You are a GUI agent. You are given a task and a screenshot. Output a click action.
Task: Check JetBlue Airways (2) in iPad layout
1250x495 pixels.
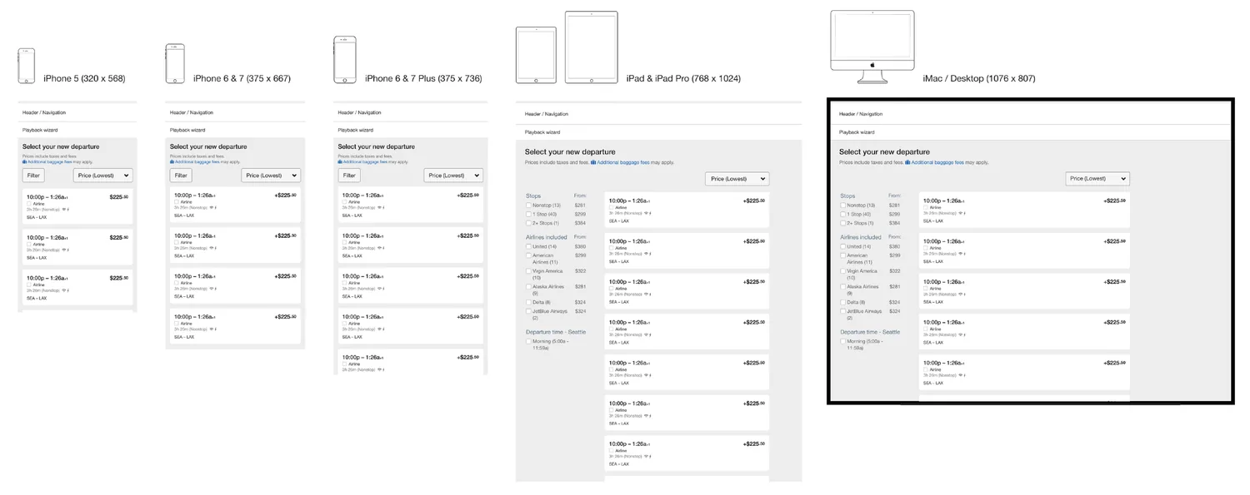click(x=528, y=312)
